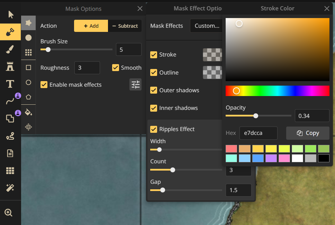This screenshot has height=225, width=335.
Task: Toggle the Ripples Effect checkbox
Action: 154,129
